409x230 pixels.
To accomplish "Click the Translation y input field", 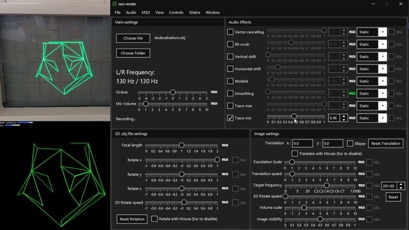I will click(332, 143).
